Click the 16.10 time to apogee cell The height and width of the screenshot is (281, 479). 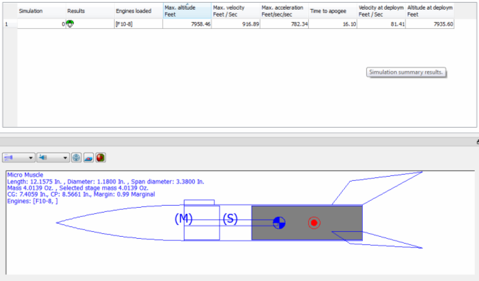[x=333, y=24]
